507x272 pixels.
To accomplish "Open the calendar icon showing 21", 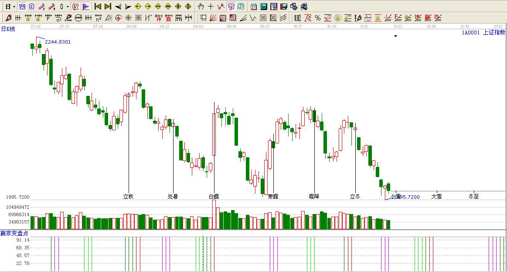I will 254,7.
